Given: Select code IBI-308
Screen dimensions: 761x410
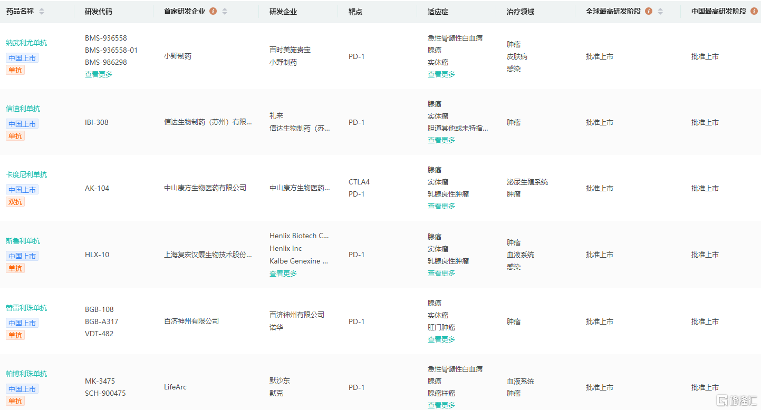Looking at the screenshot, I should (97, 122).
